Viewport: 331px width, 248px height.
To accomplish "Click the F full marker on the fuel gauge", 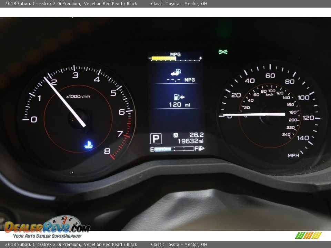I will pos(196,149).
